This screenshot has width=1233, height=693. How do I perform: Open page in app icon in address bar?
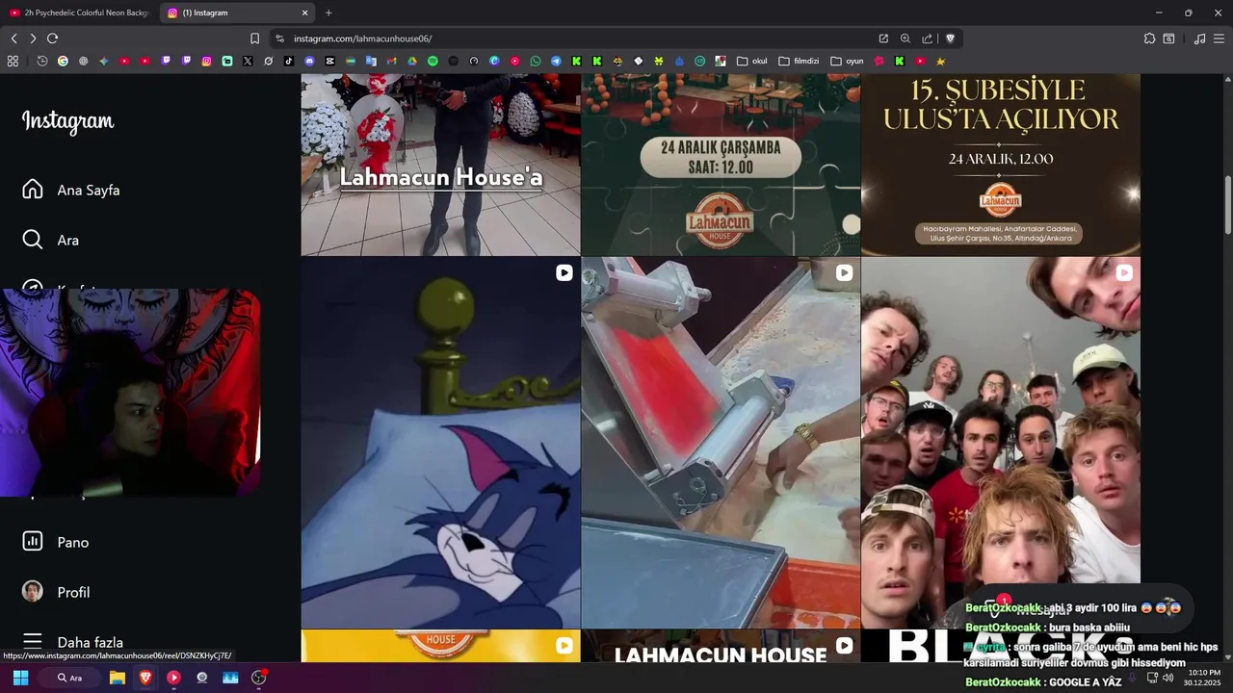[x=883, y=38]
